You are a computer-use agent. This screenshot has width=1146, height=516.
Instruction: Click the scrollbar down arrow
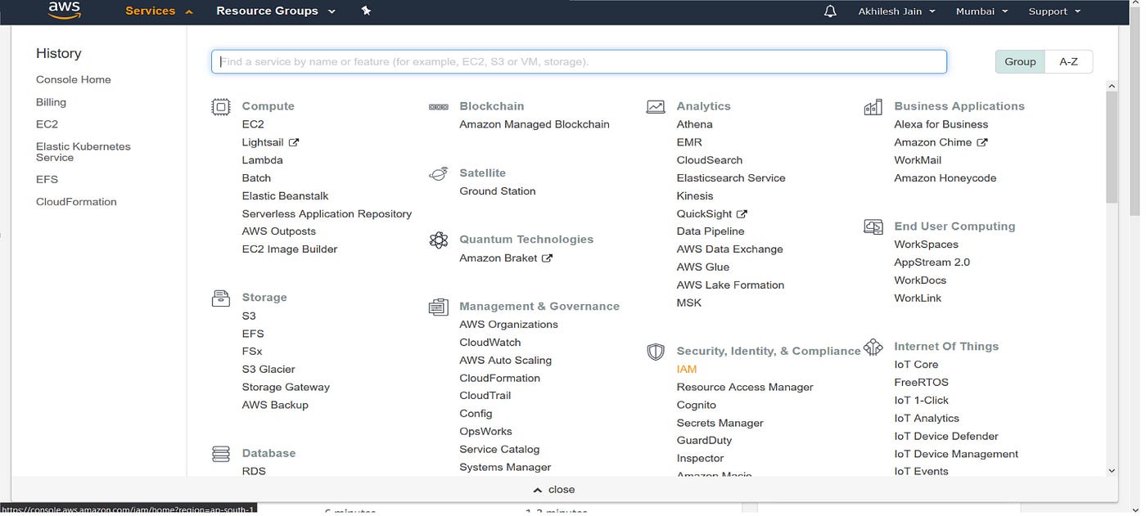(x=1111, y=470)
